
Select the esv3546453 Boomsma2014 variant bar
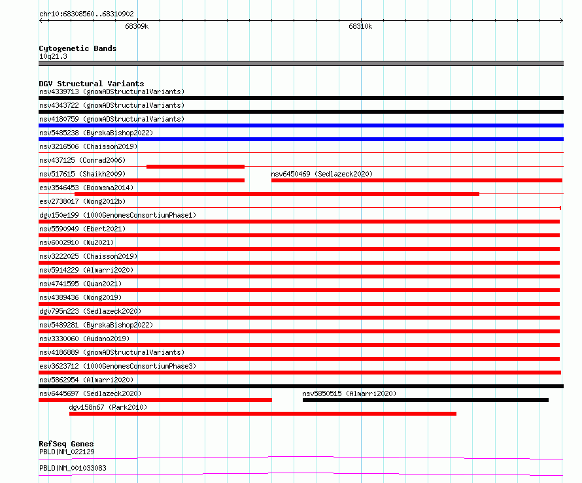[x=277, y=194]
